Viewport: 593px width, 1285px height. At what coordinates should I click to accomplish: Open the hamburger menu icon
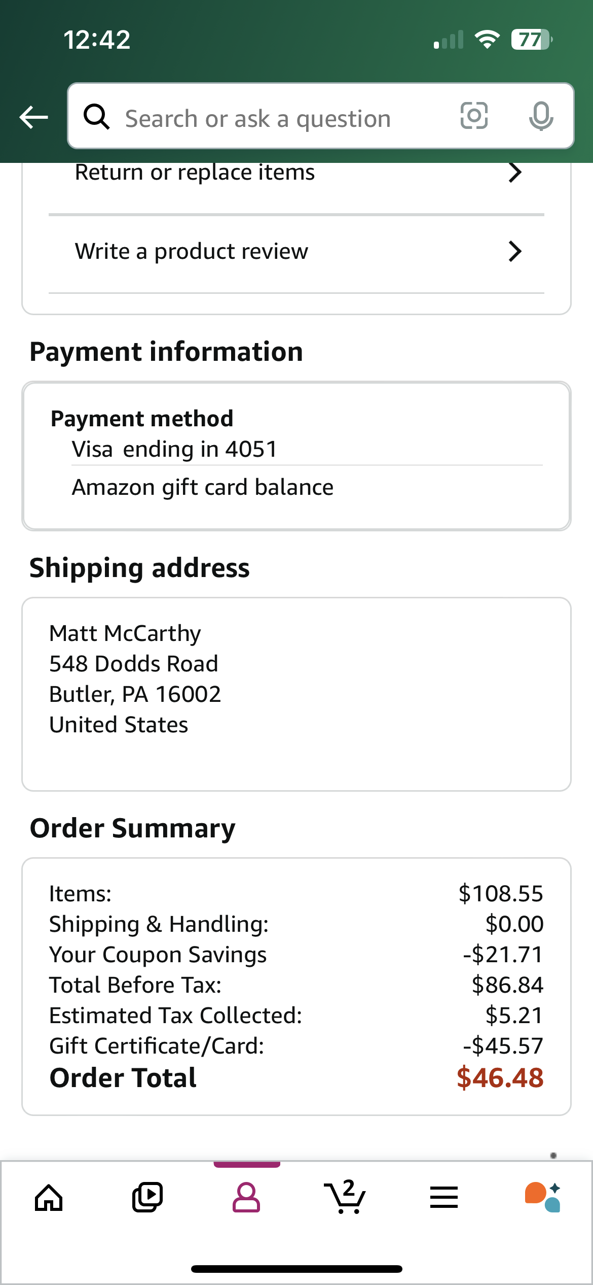[444, 1197]
